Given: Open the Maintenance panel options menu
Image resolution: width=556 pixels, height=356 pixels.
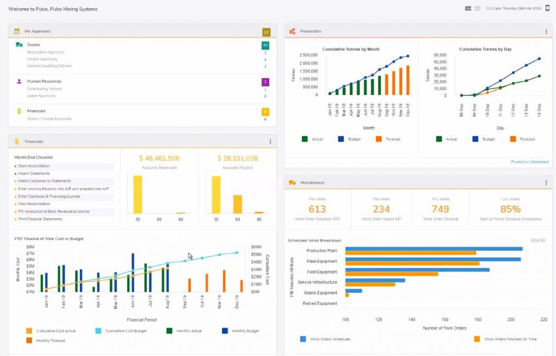Looking at the screenshot, I should (x=546, y=182).
